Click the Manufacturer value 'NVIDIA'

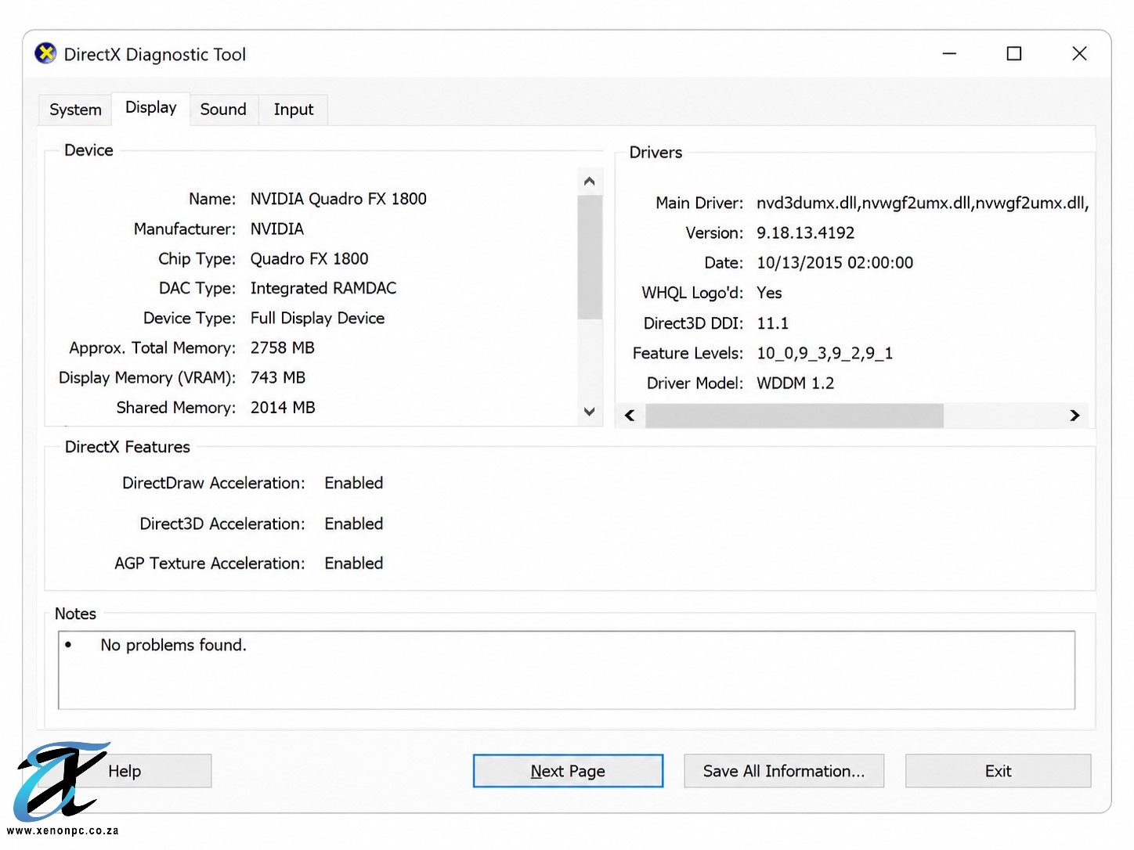(x=277, y=229)
